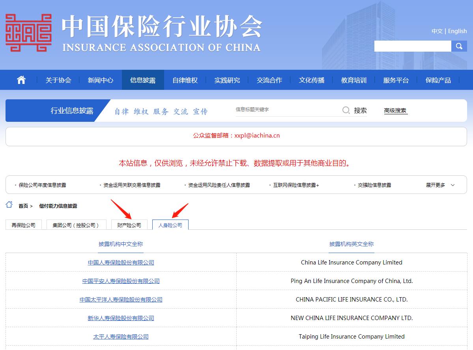Open the 新闻中心 menu
The height and width of the screenshot is (350, 473).
pyautogui.click(x=101, y=80)
